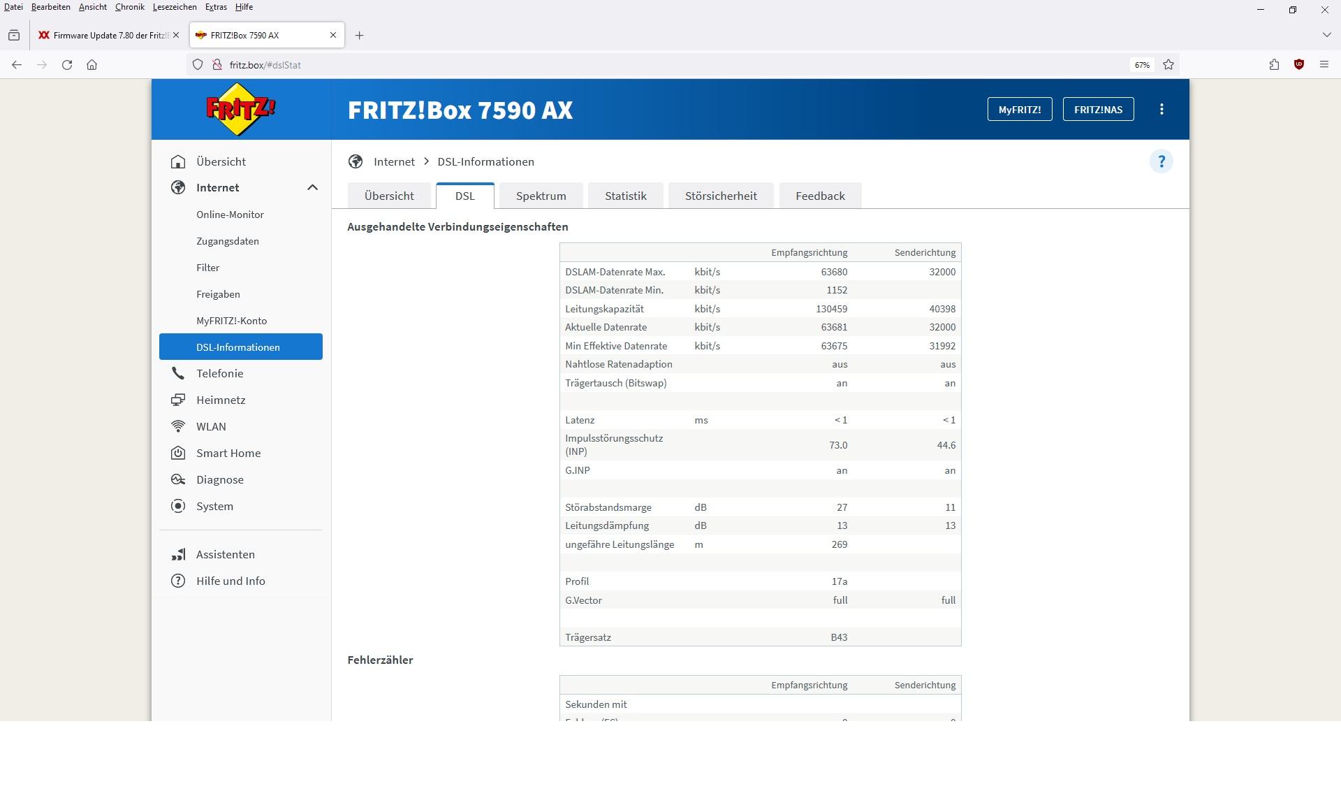Open the three-dot menu in header

(1162, 109)
